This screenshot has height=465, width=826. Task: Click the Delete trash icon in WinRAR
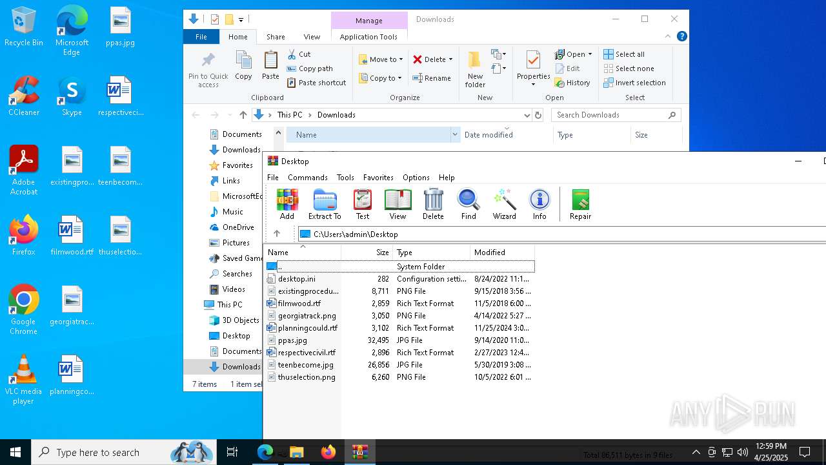tap(433, 204)
